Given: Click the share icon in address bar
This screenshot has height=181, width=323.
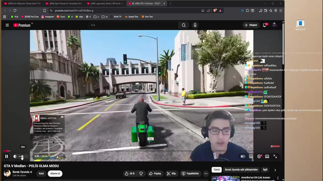Looking at the screenshot, I should click(208, 11).
